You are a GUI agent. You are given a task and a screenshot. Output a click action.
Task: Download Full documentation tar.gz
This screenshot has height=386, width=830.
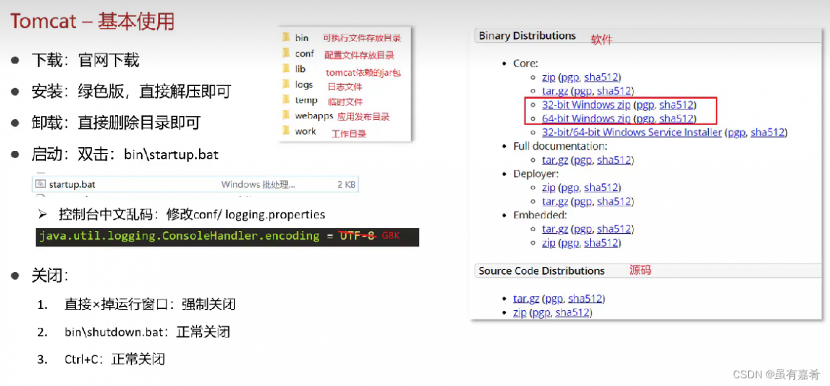(x=555, y=160)
